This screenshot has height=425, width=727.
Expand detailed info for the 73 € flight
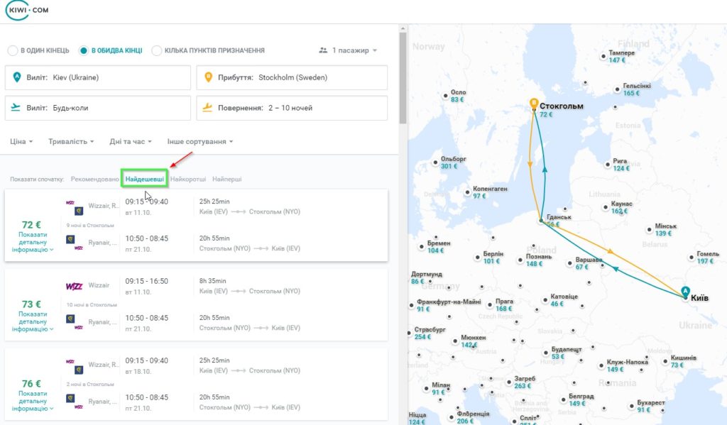coord(33,321)
